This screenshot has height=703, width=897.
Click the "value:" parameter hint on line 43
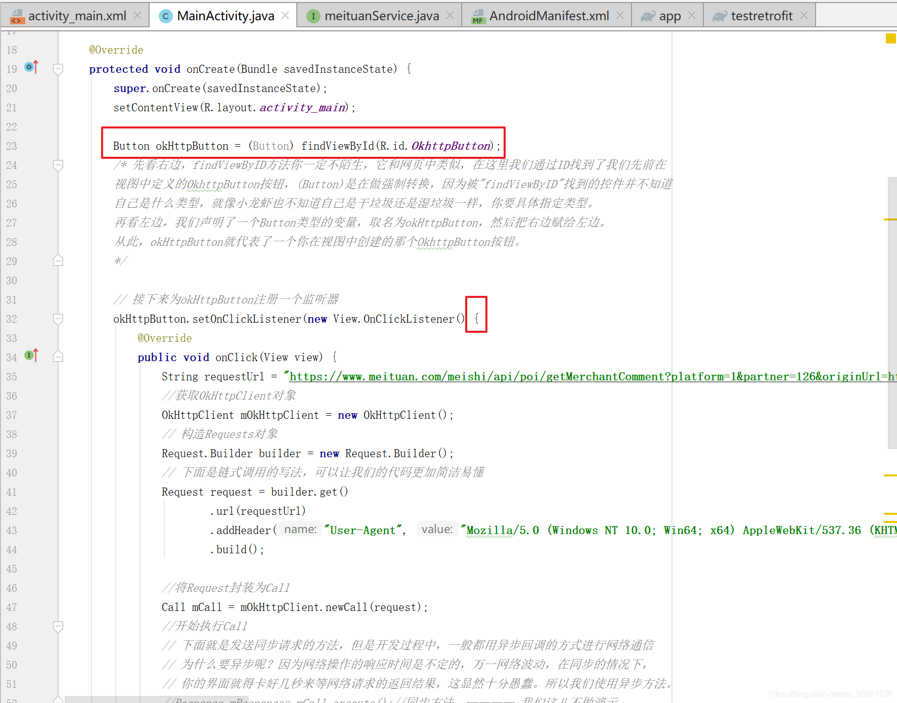pos(437,530)
